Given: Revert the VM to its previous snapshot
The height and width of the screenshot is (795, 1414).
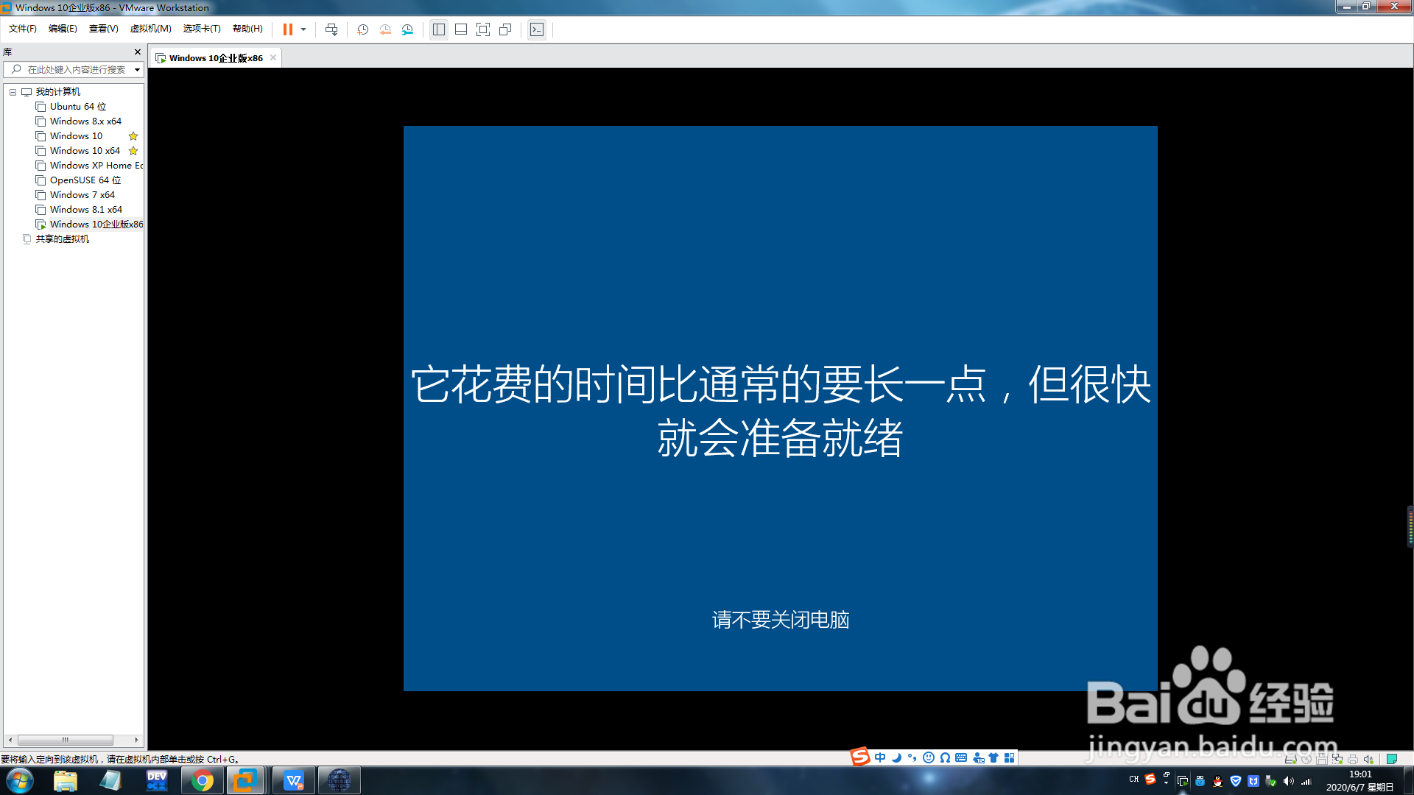Looking at the screenshot, I should tap(384, 29).
